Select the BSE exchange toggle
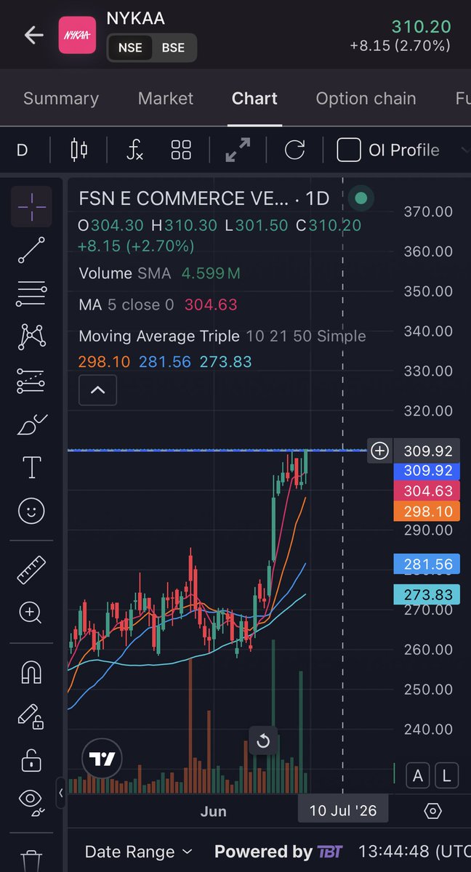The height and width of the screenshot is (872, 471). [x=173, y=48]
